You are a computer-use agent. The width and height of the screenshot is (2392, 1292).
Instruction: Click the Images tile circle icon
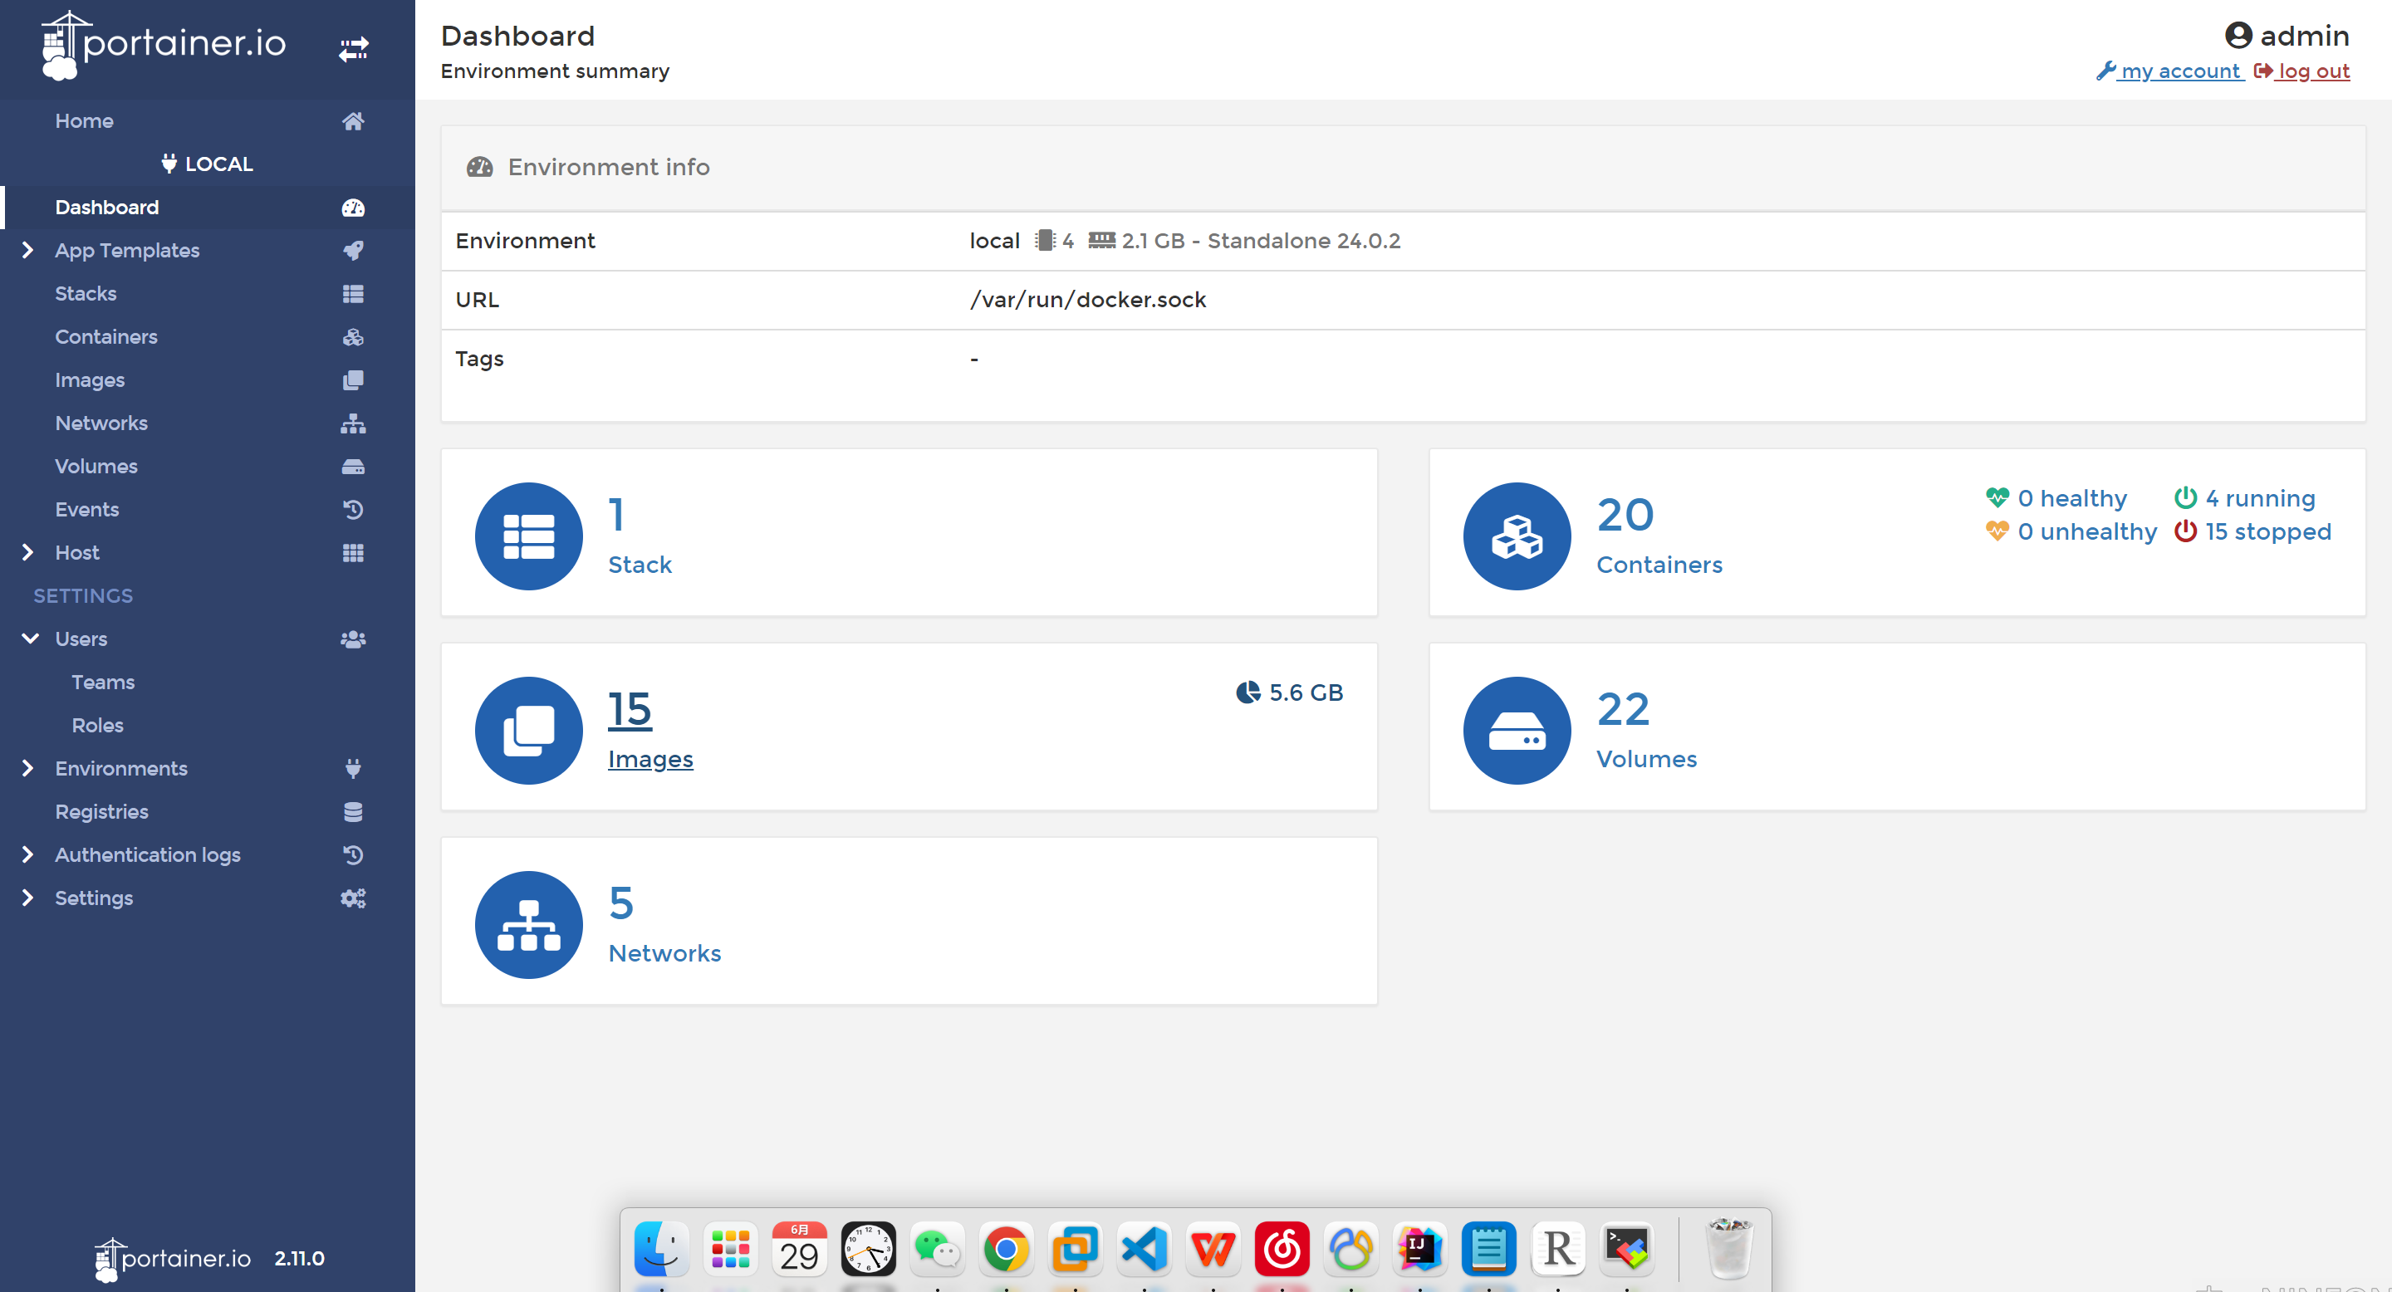[x=528, y=731]
